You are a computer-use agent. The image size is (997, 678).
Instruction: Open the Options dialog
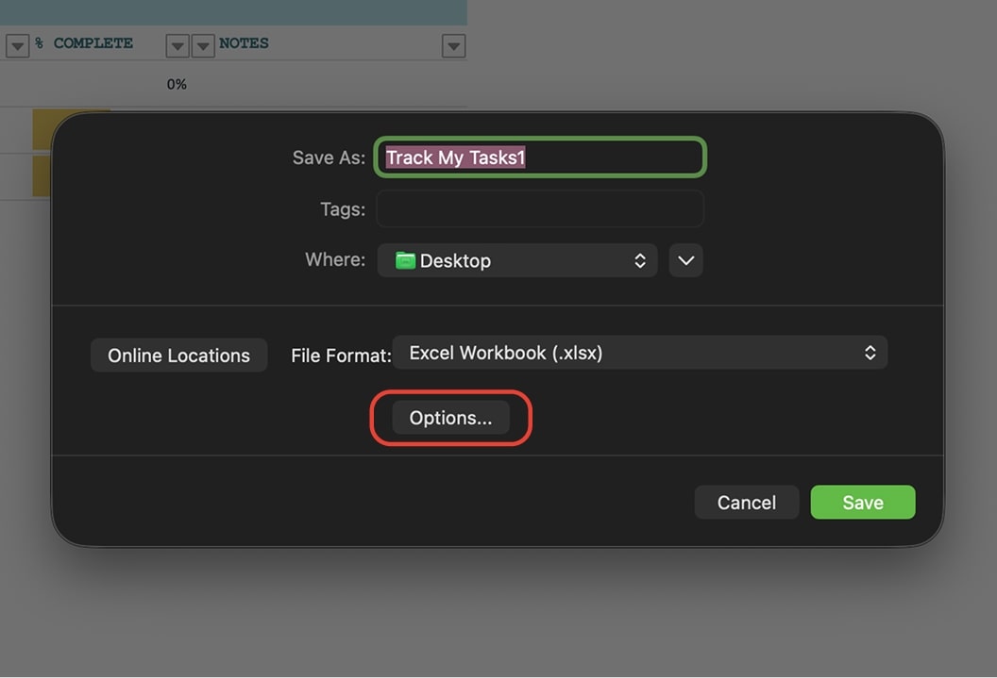pyautogui.click(x=450, y=418)
